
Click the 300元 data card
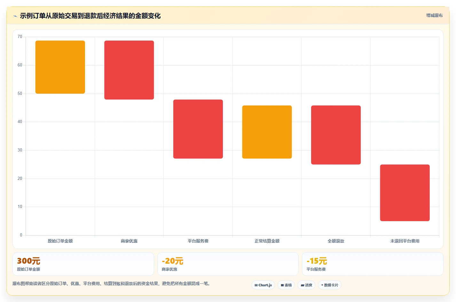pos(83,264)
